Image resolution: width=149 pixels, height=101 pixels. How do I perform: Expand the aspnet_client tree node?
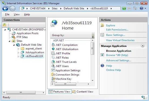click(18, 49)
